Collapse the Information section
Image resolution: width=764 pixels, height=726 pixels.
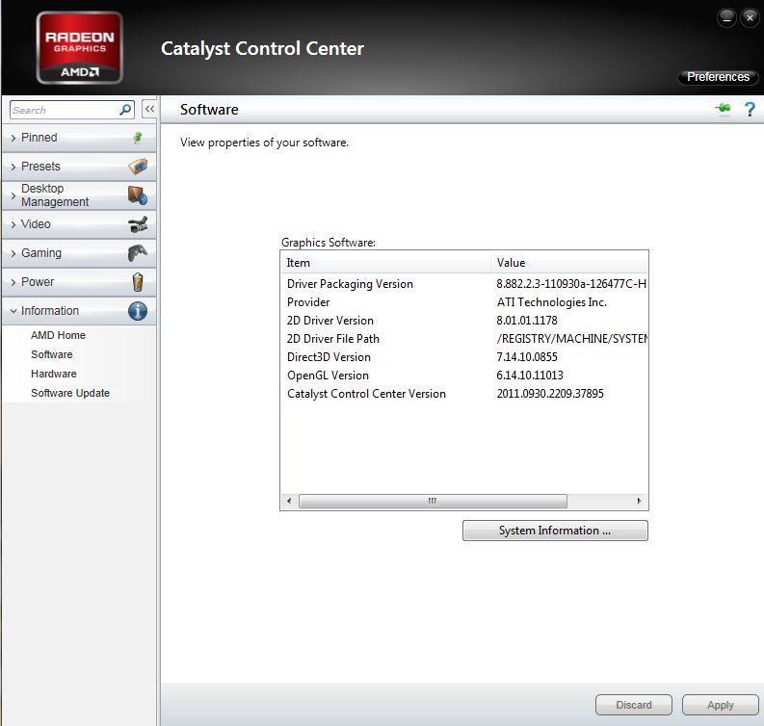point(49,311)
